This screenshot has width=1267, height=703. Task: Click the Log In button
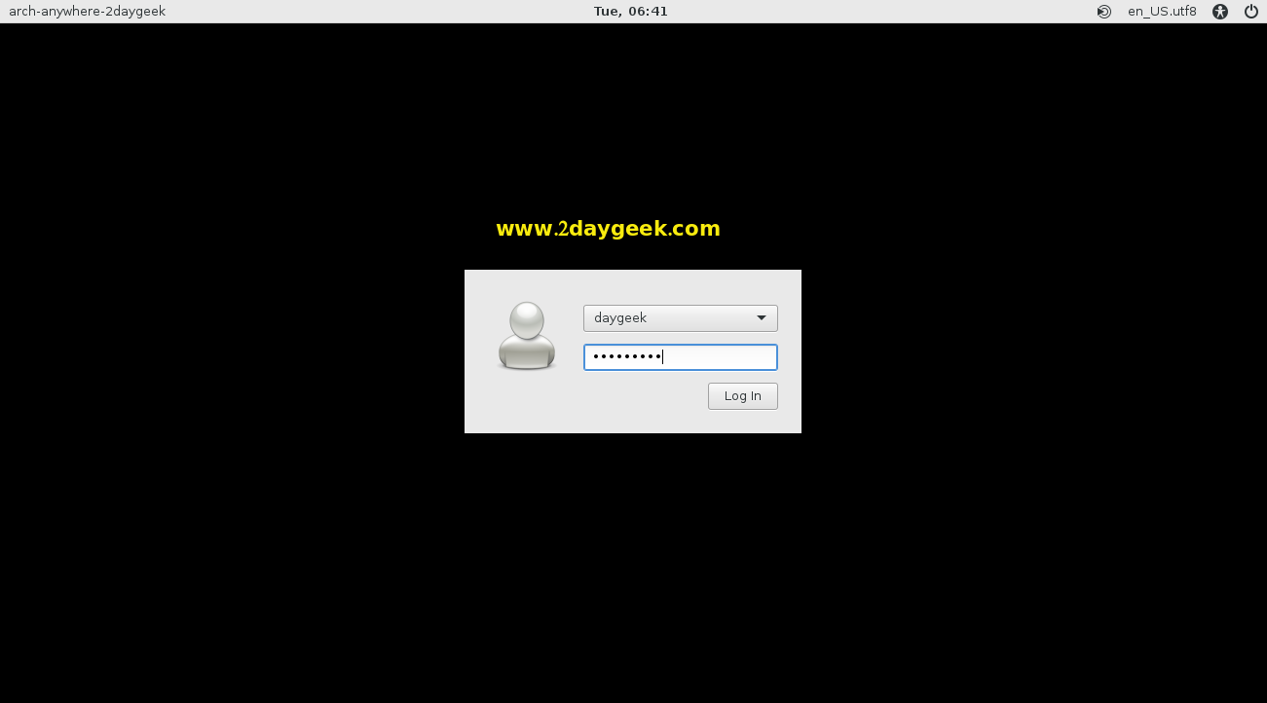[743, 396]
